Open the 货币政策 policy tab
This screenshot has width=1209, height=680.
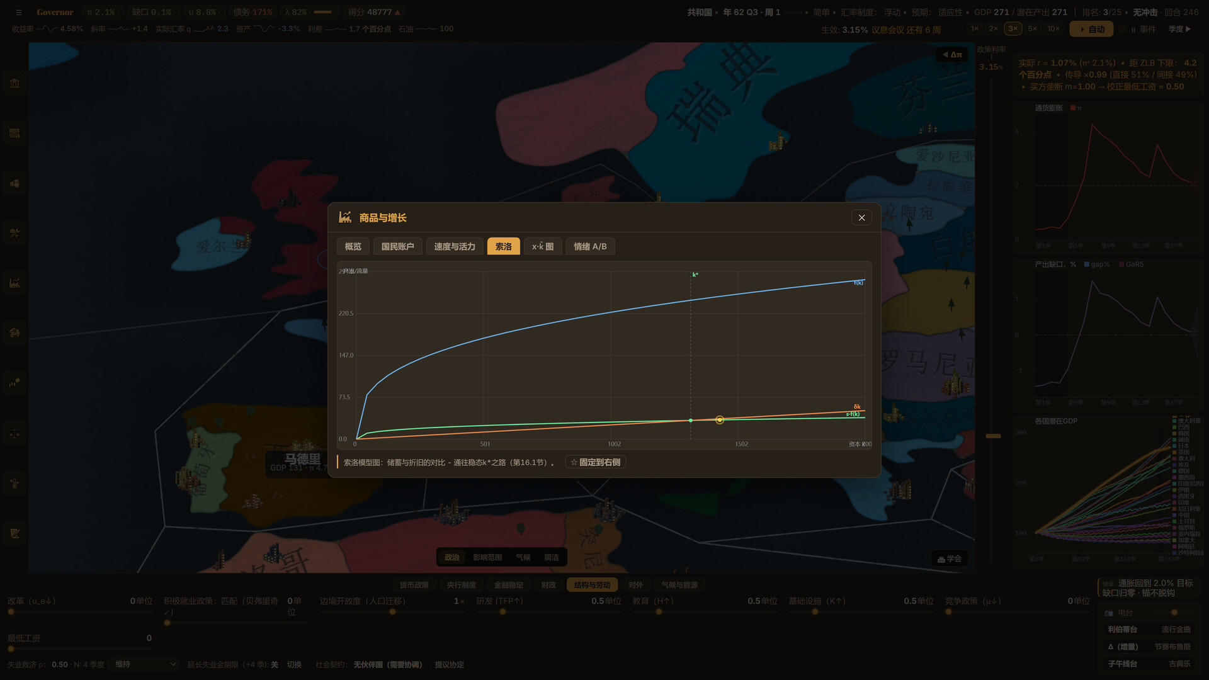(x=414, y=585)
